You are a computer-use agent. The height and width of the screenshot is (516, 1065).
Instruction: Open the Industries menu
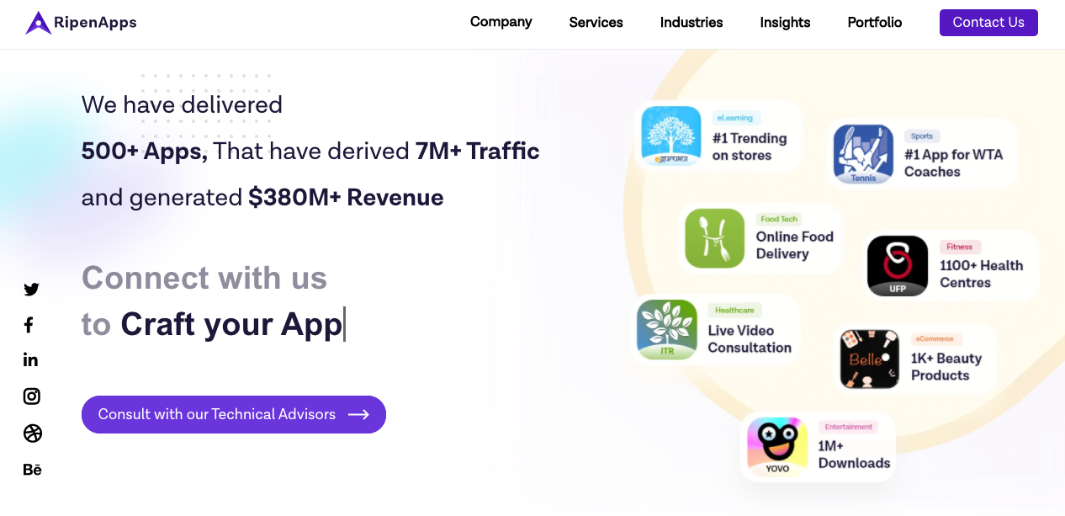pyautogui.click(x=691, y=23)
